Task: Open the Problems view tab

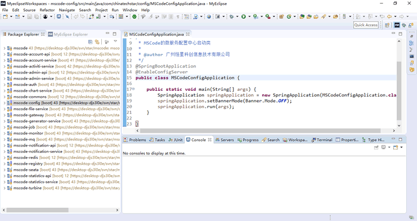Action: pyautogui.click(x=137, y=140)
